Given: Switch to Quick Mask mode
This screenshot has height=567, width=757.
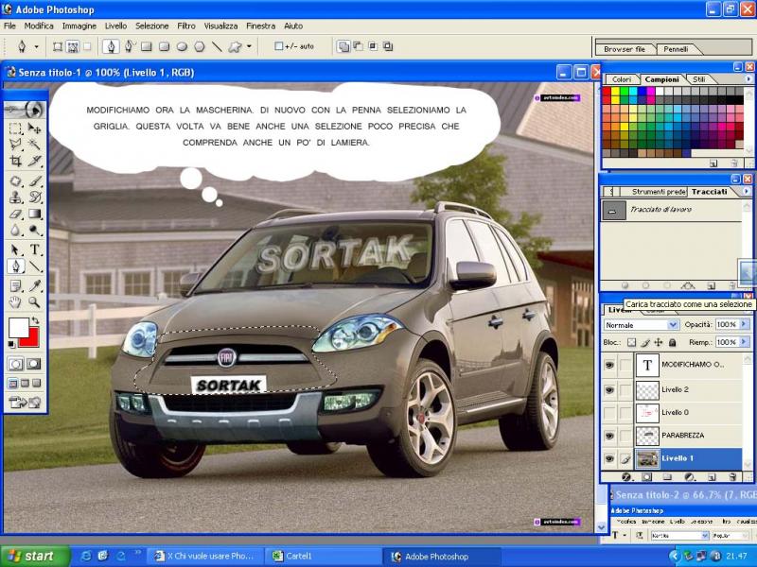Looking at the screenshot, I should tap(33, 364).
